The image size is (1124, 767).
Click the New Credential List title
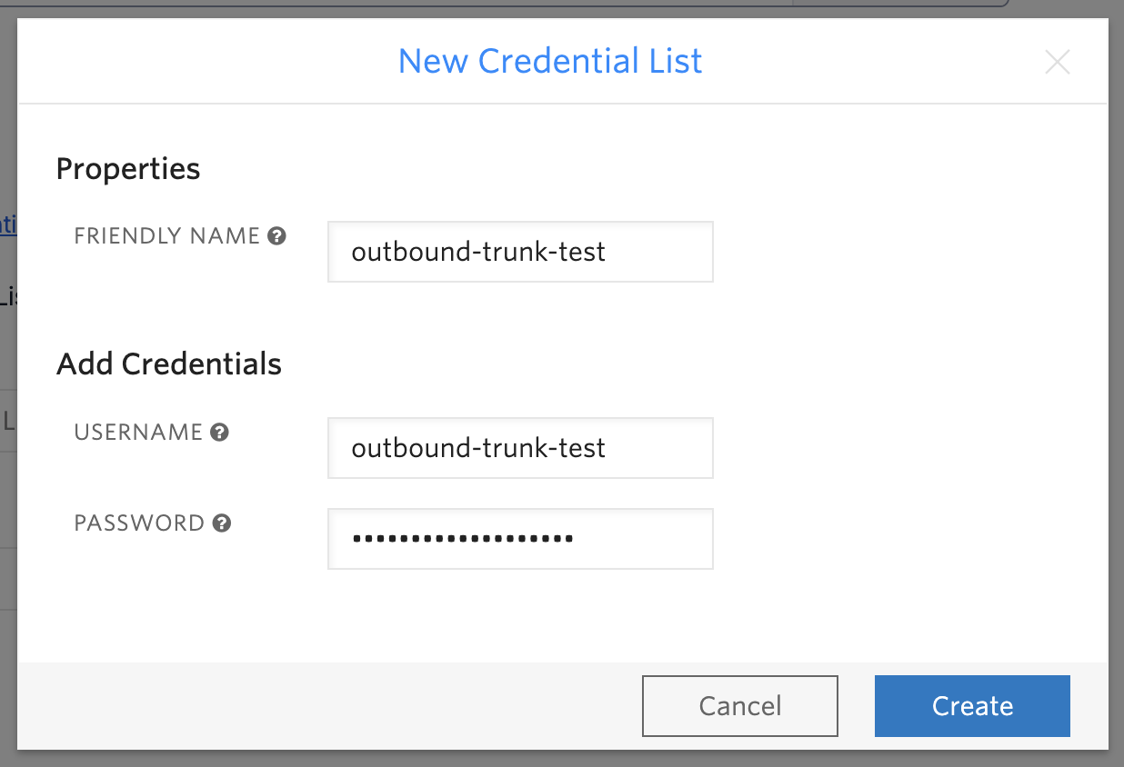pos(550,61)
